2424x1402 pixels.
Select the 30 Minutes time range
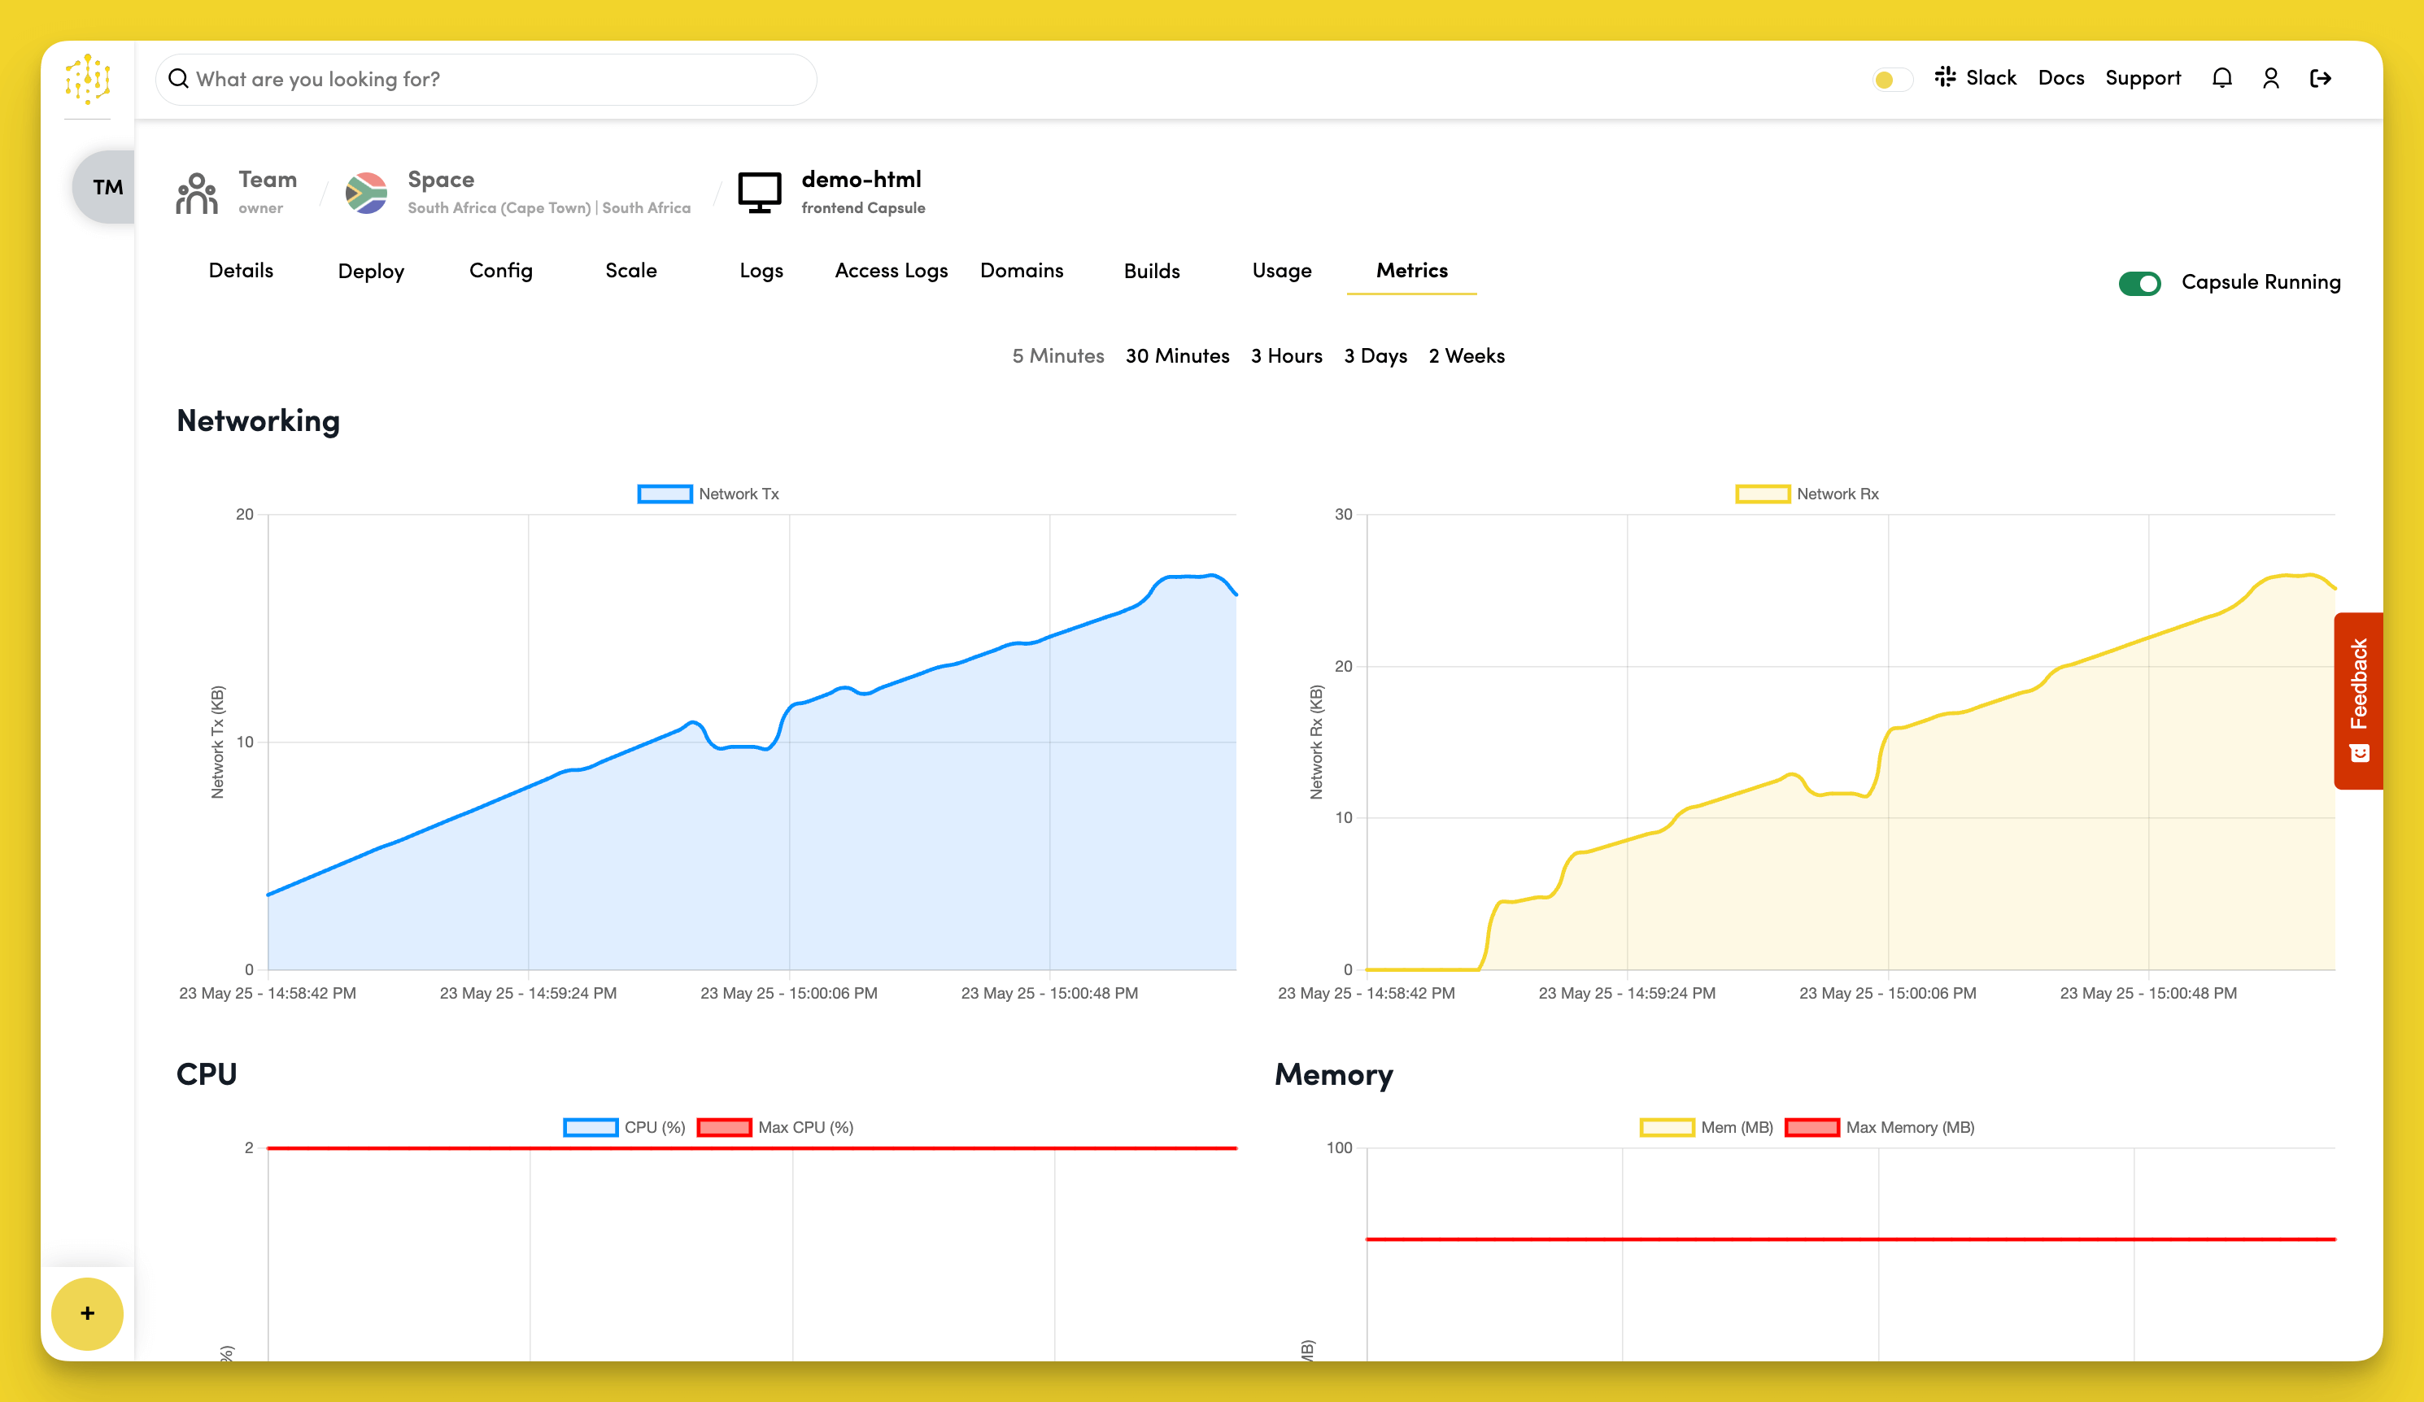(1177, 355)
